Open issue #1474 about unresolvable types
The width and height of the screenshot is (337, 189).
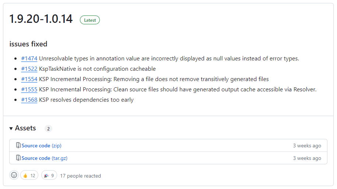(x=29, y=59)
